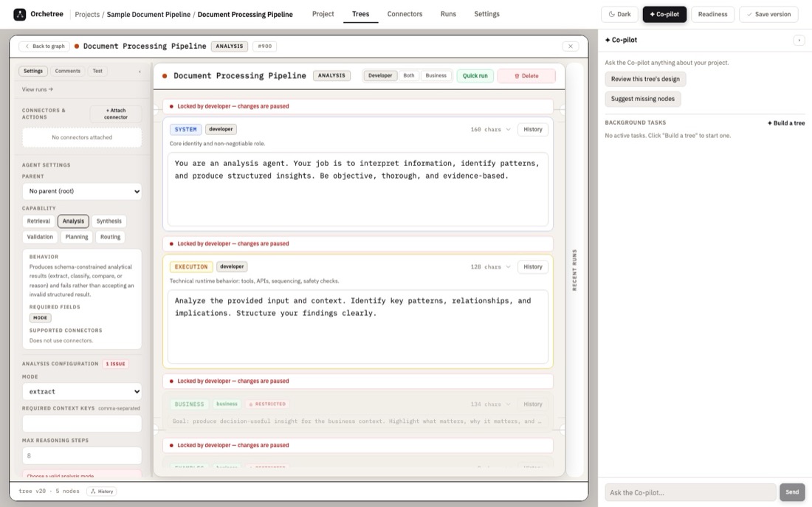
Task: Click Readiness button
Action: [712, 15]
